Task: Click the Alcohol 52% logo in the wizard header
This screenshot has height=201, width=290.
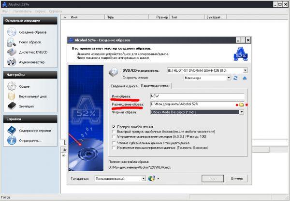Action: 240,54
